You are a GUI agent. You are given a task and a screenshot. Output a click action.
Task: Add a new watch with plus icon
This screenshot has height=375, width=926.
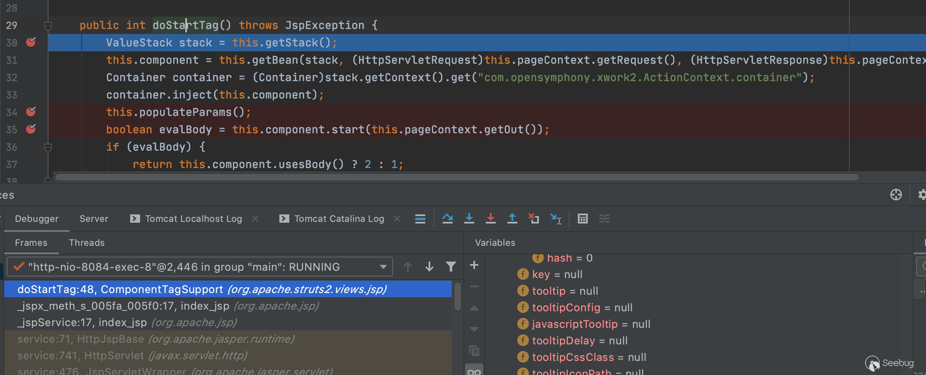click(x=474, y=265)
